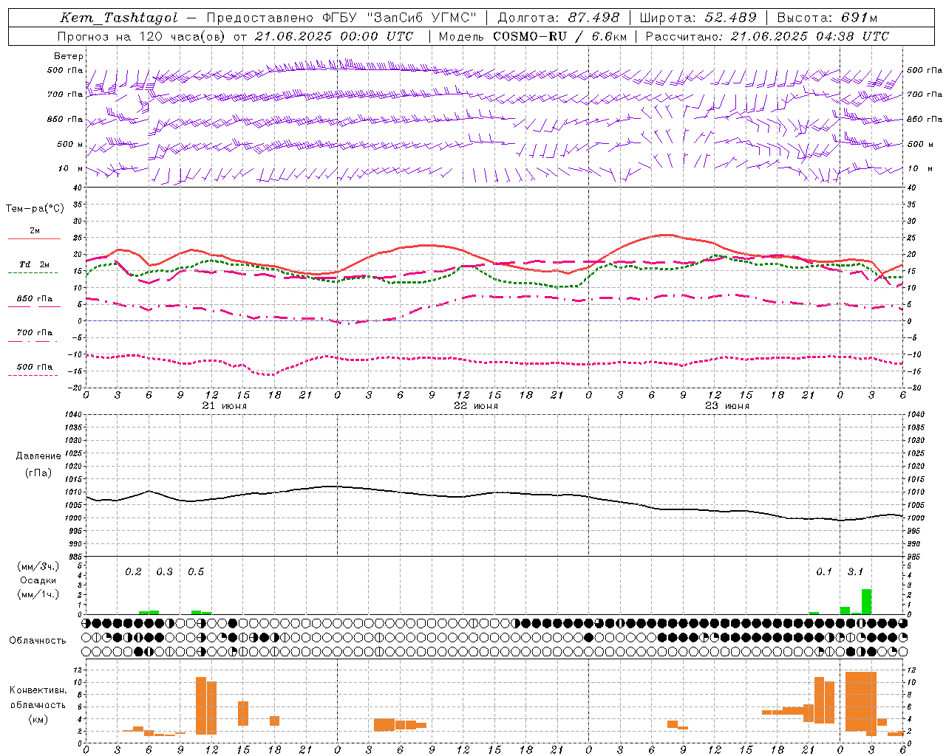Click the 700 гПа dash-dot legend entry

pos(34,333)
